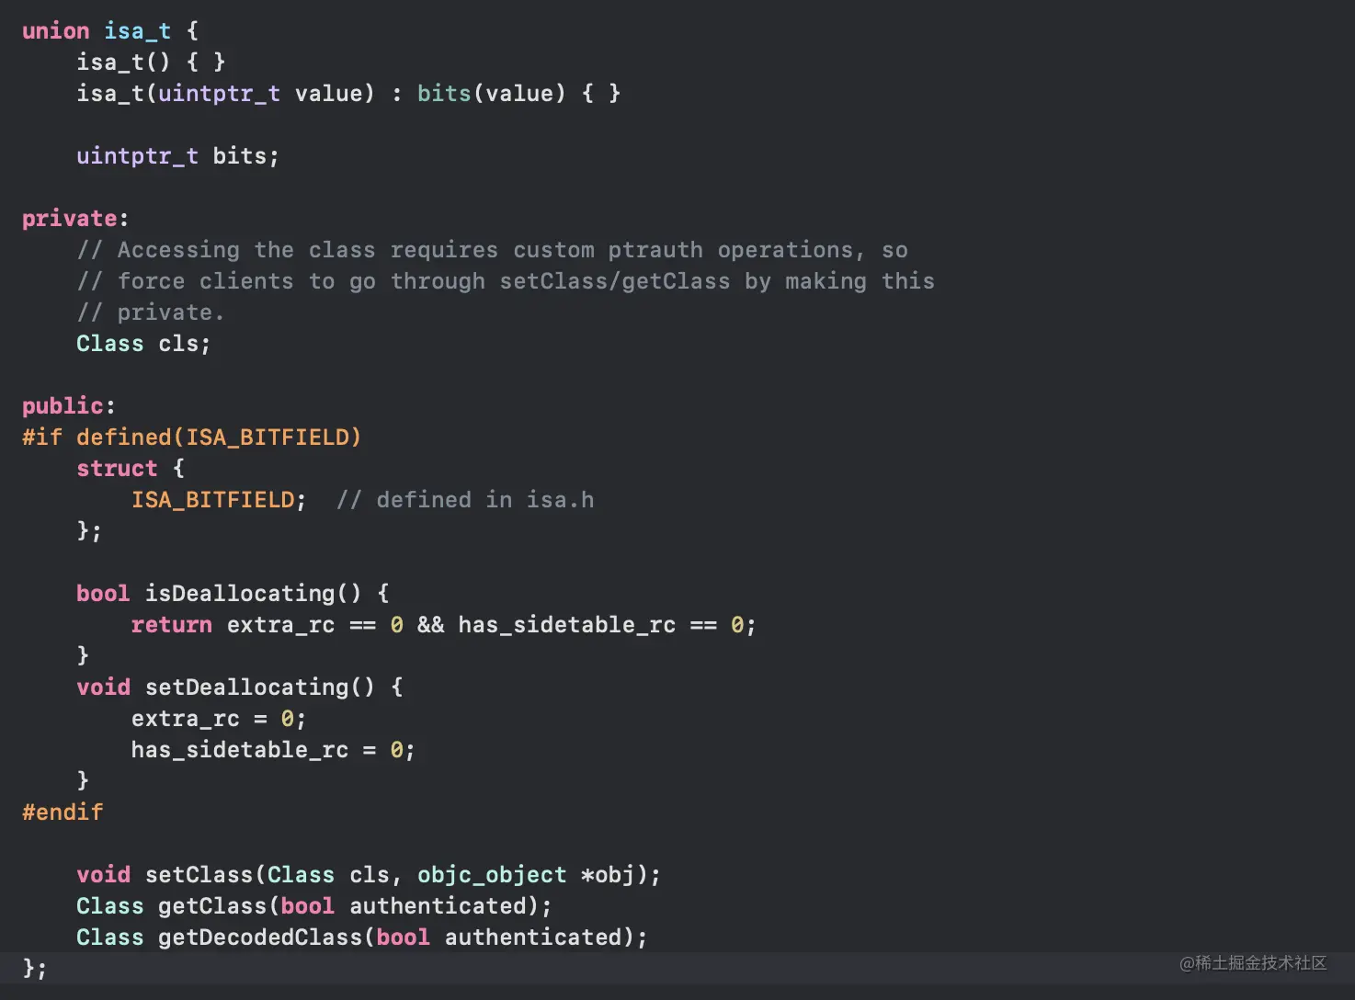Click the 'struct {' keyword line
1355x1000 pixels.
pos(131,469)
